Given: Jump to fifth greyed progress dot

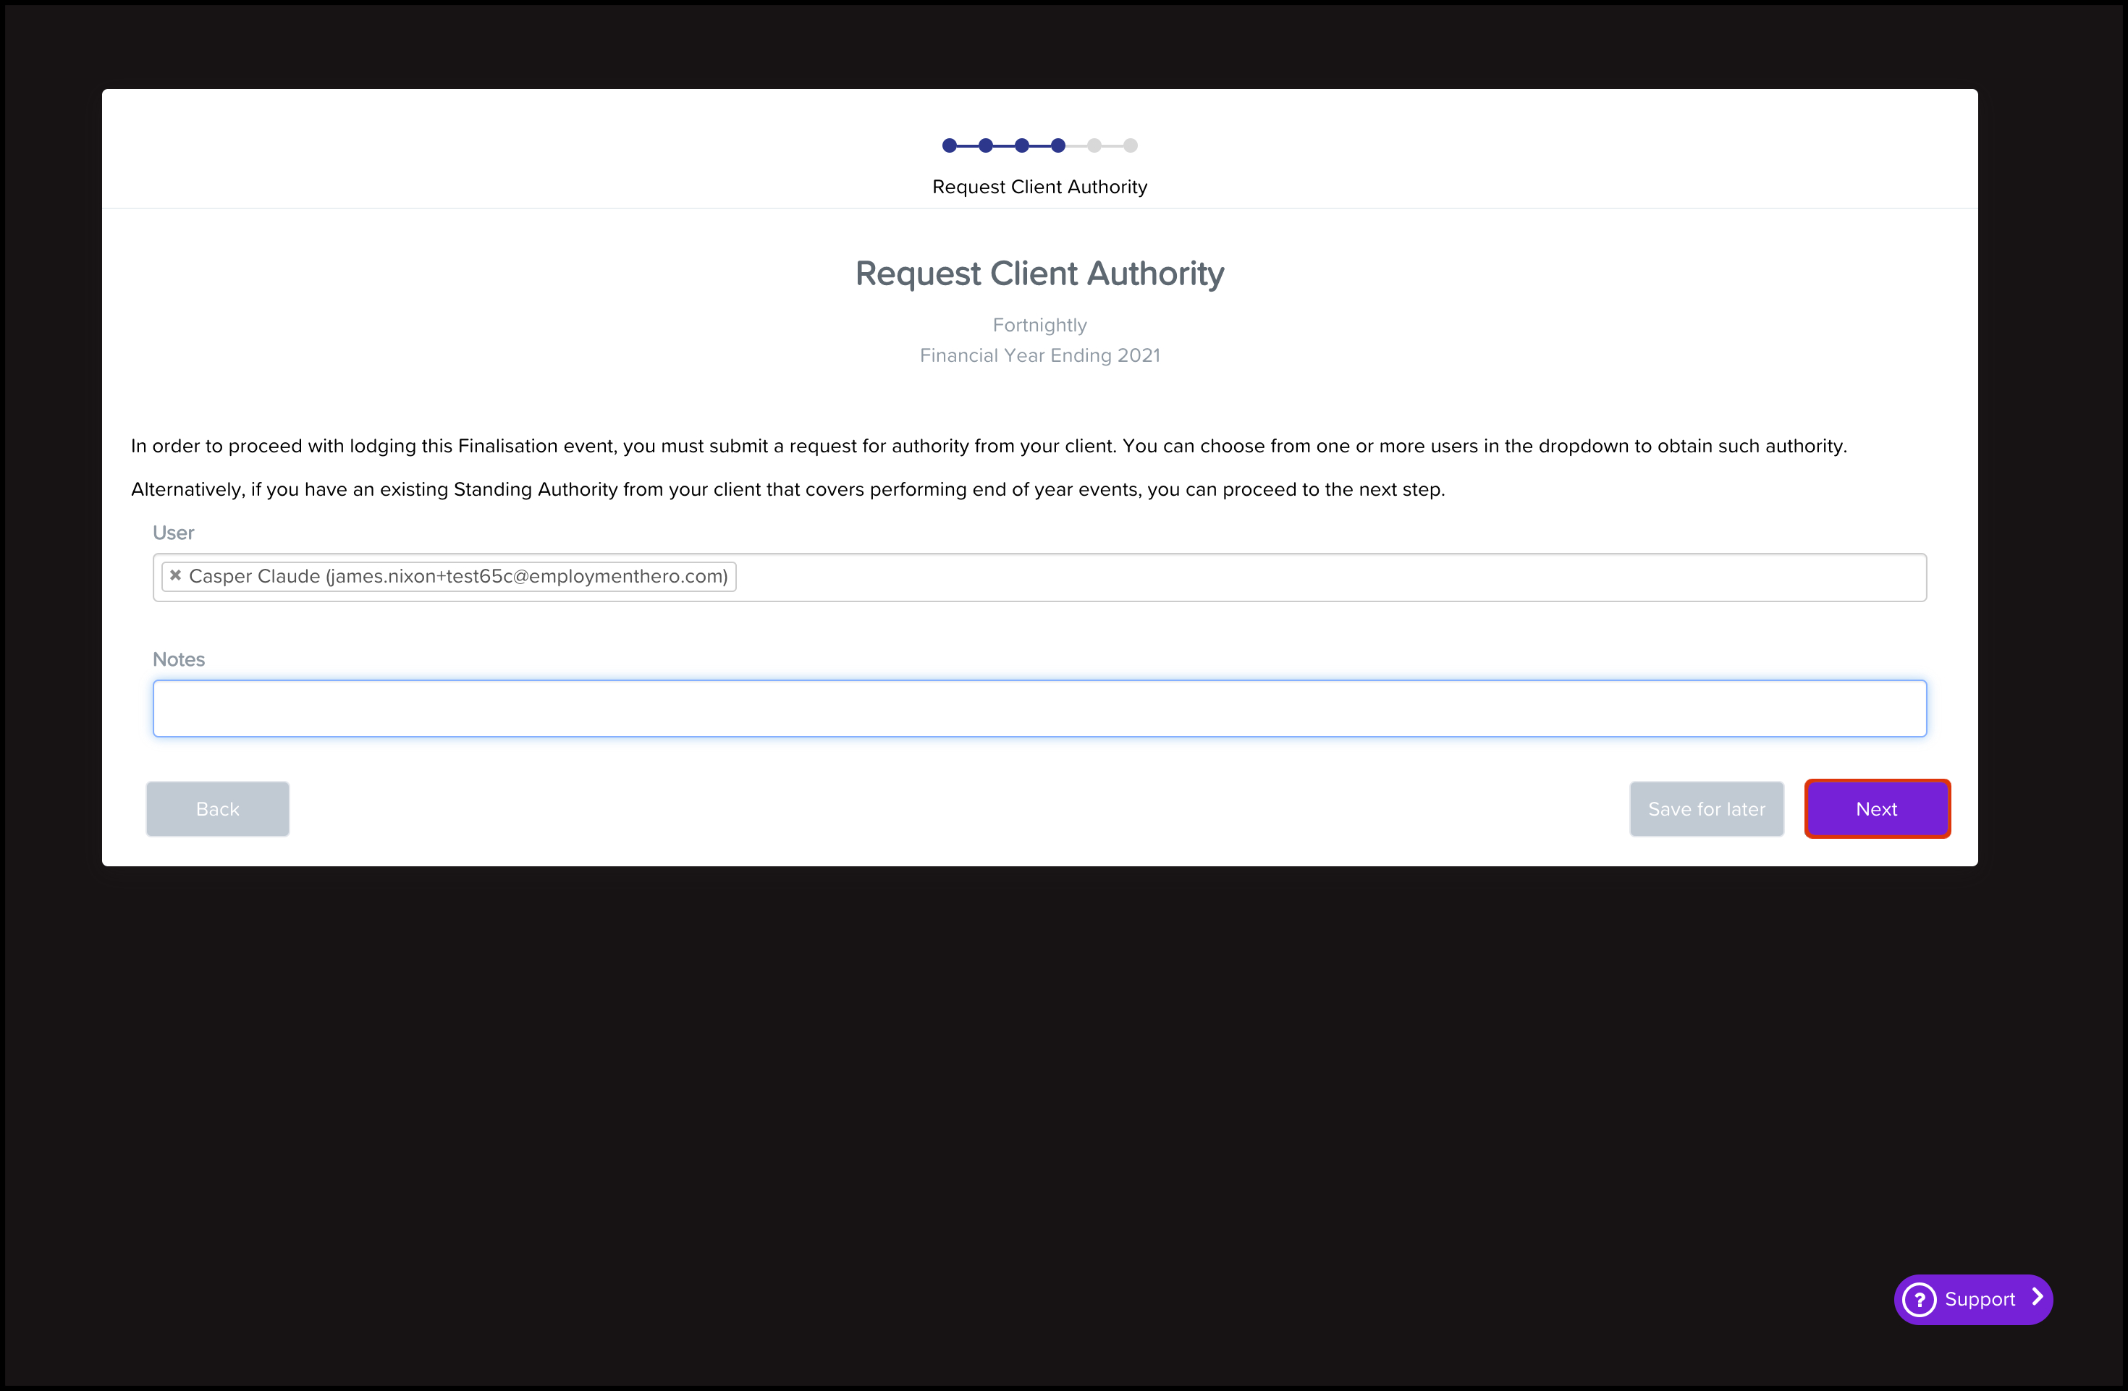Looking at the screenshot, I should [x=1094, y=145].
